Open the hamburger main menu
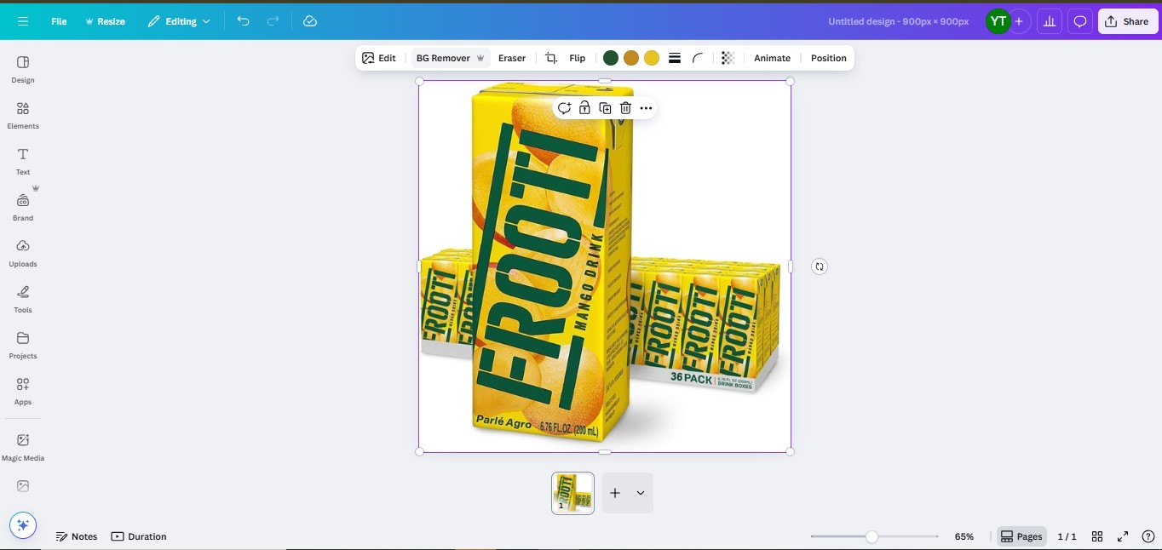Image resolution: width=1162 pixels, height=550 pixels. (x=23, y=21)
